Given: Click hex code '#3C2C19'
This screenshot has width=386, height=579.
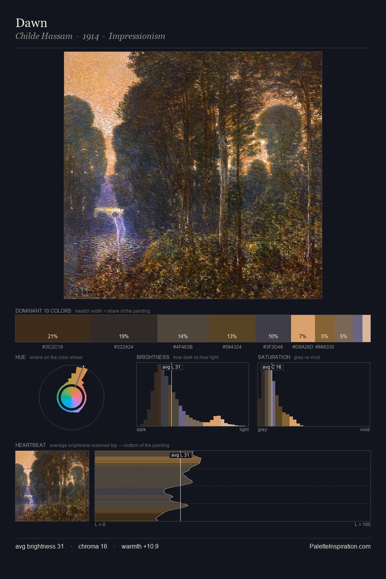Looking at the screenshot, I should (52, 347).
